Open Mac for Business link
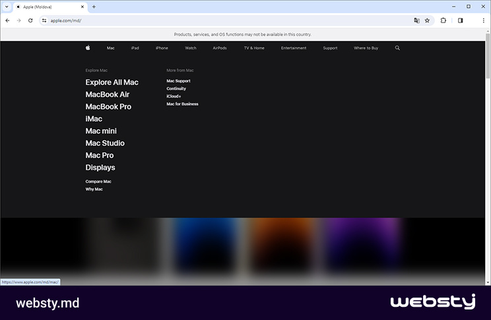This screenshot has height=320, width=491. click(182, 104)
